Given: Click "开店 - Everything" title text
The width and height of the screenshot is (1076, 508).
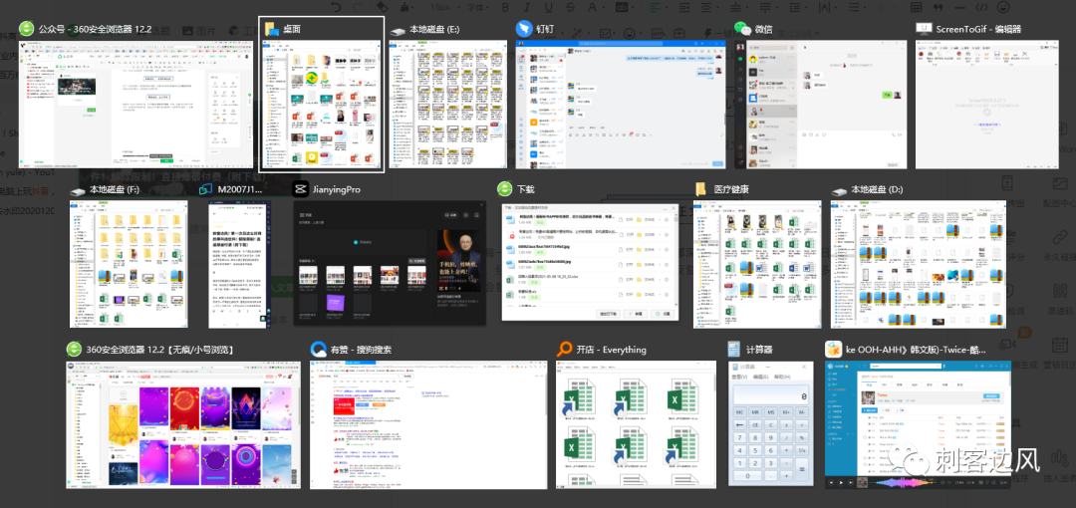Looking at the screenshot, I should point(612,350).
